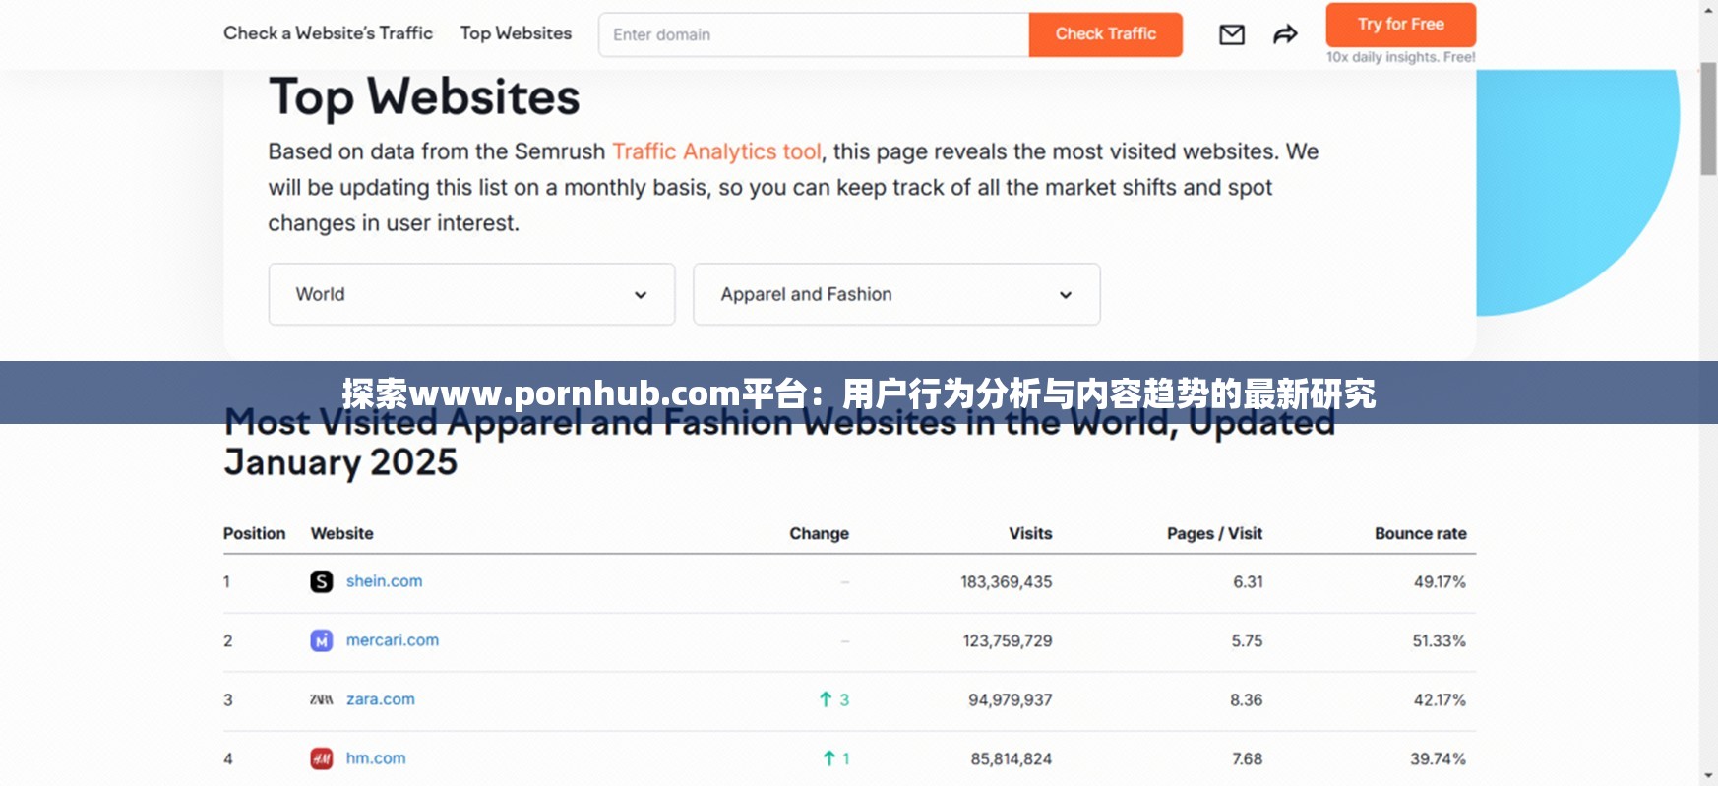Open the hm.com link
This screenshot has height=786, width=1718.
click(x=376, y=758)
